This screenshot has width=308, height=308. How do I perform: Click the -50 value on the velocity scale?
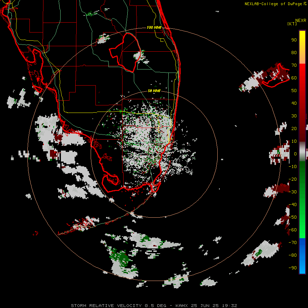(x=293, y=217)
